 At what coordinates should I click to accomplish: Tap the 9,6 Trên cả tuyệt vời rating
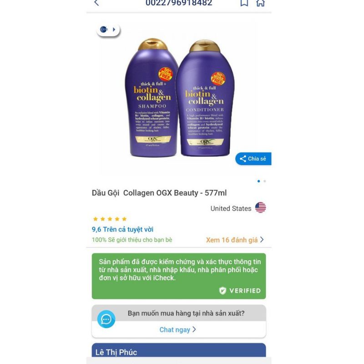click(122, 229)
